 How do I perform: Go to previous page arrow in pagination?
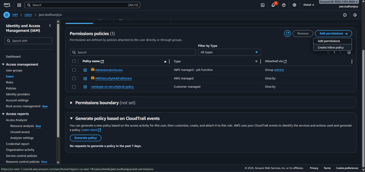pyautogui.click(x=328, y=53)
